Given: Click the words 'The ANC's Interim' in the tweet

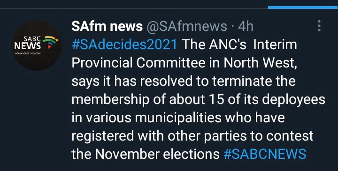Looking at the screenshot, I should [x=240, y=45].
